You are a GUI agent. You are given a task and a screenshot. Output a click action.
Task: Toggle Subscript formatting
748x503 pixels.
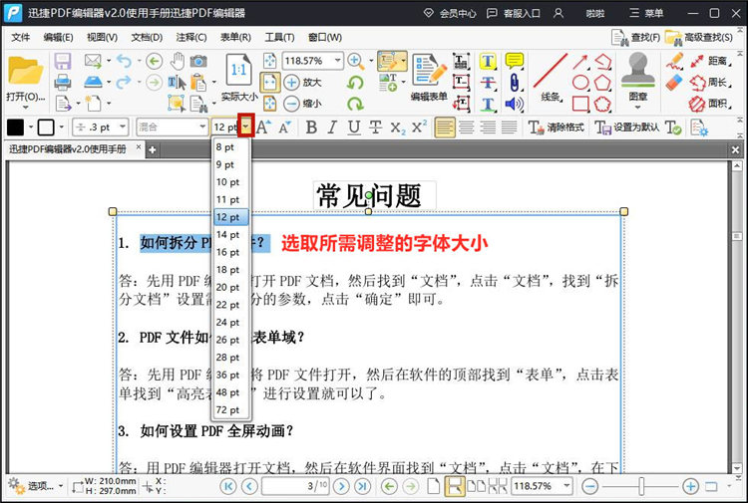(397, 127)
